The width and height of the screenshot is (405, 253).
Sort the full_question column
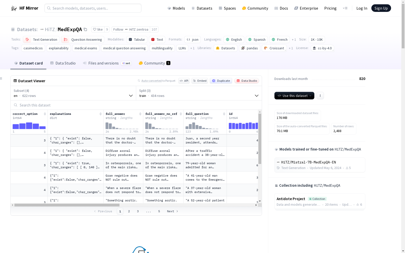coord(224,114)
